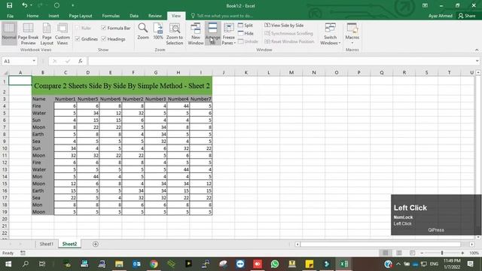The width and height of the screenshot is (482, 271).
Task: Open the Zoom dialog
Action: click(143, 32)
